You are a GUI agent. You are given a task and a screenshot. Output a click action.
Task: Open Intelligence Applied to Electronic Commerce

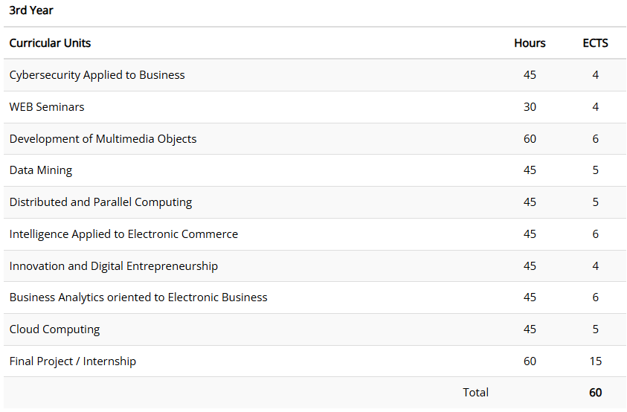point(123,234)
